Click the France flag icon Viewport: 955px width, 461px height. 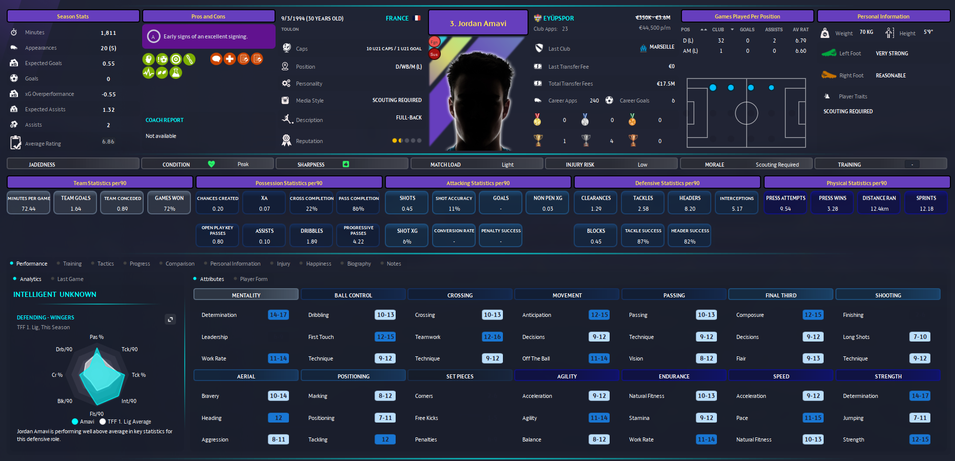(x=417, y=18)
